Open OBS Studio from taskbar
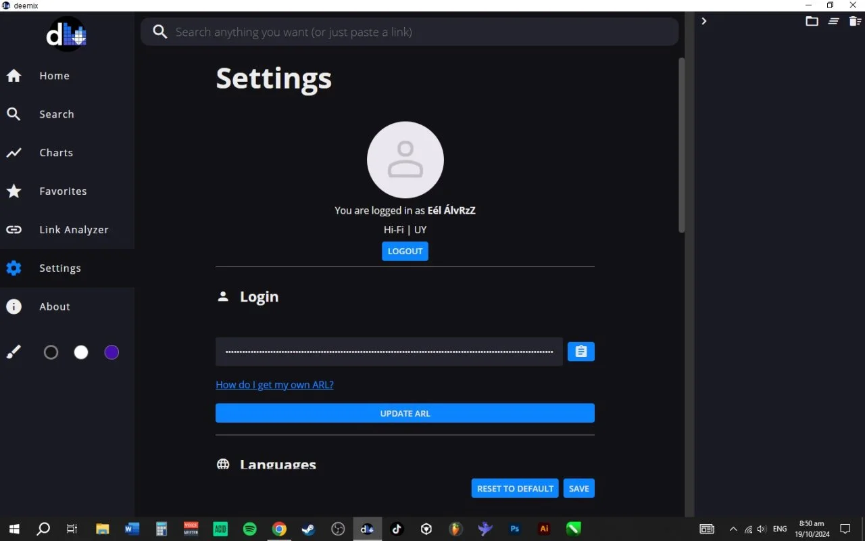 pyautogui.click(x=338, y=529)
